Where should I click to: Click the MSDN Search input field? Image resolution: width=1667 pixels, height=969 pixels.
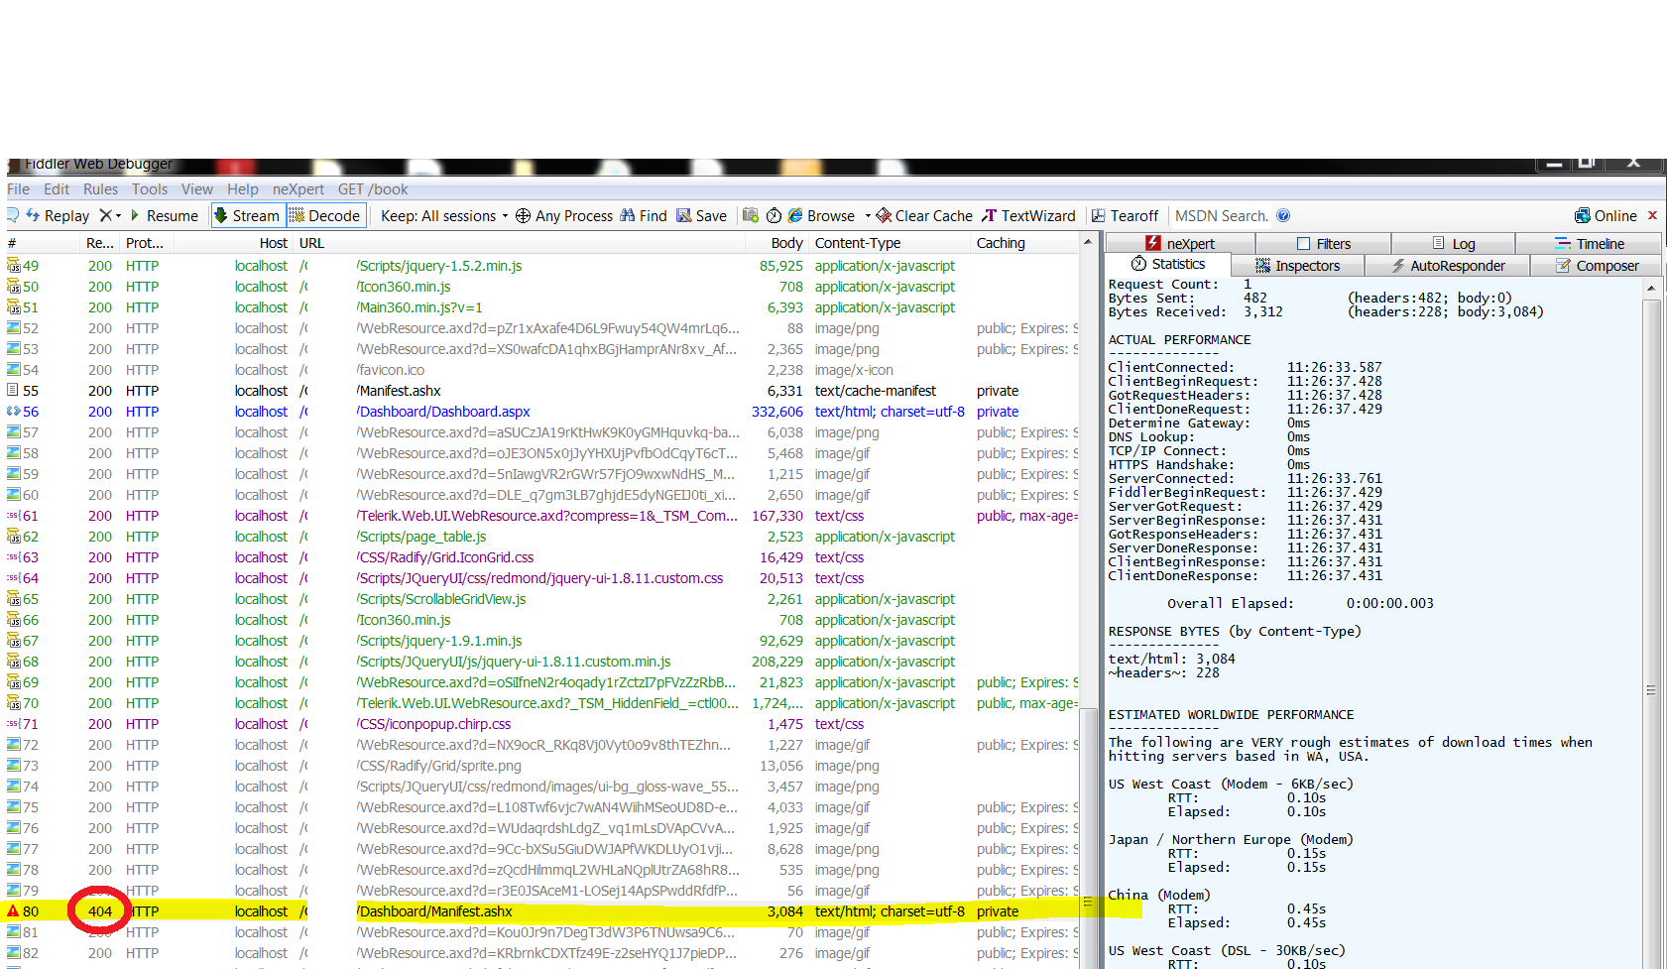coord(1221,215)
